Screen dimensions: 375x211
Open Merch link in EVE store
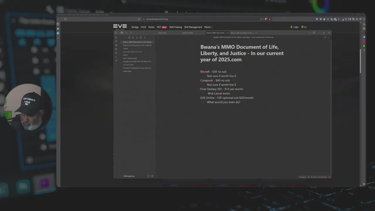point(208,27)
